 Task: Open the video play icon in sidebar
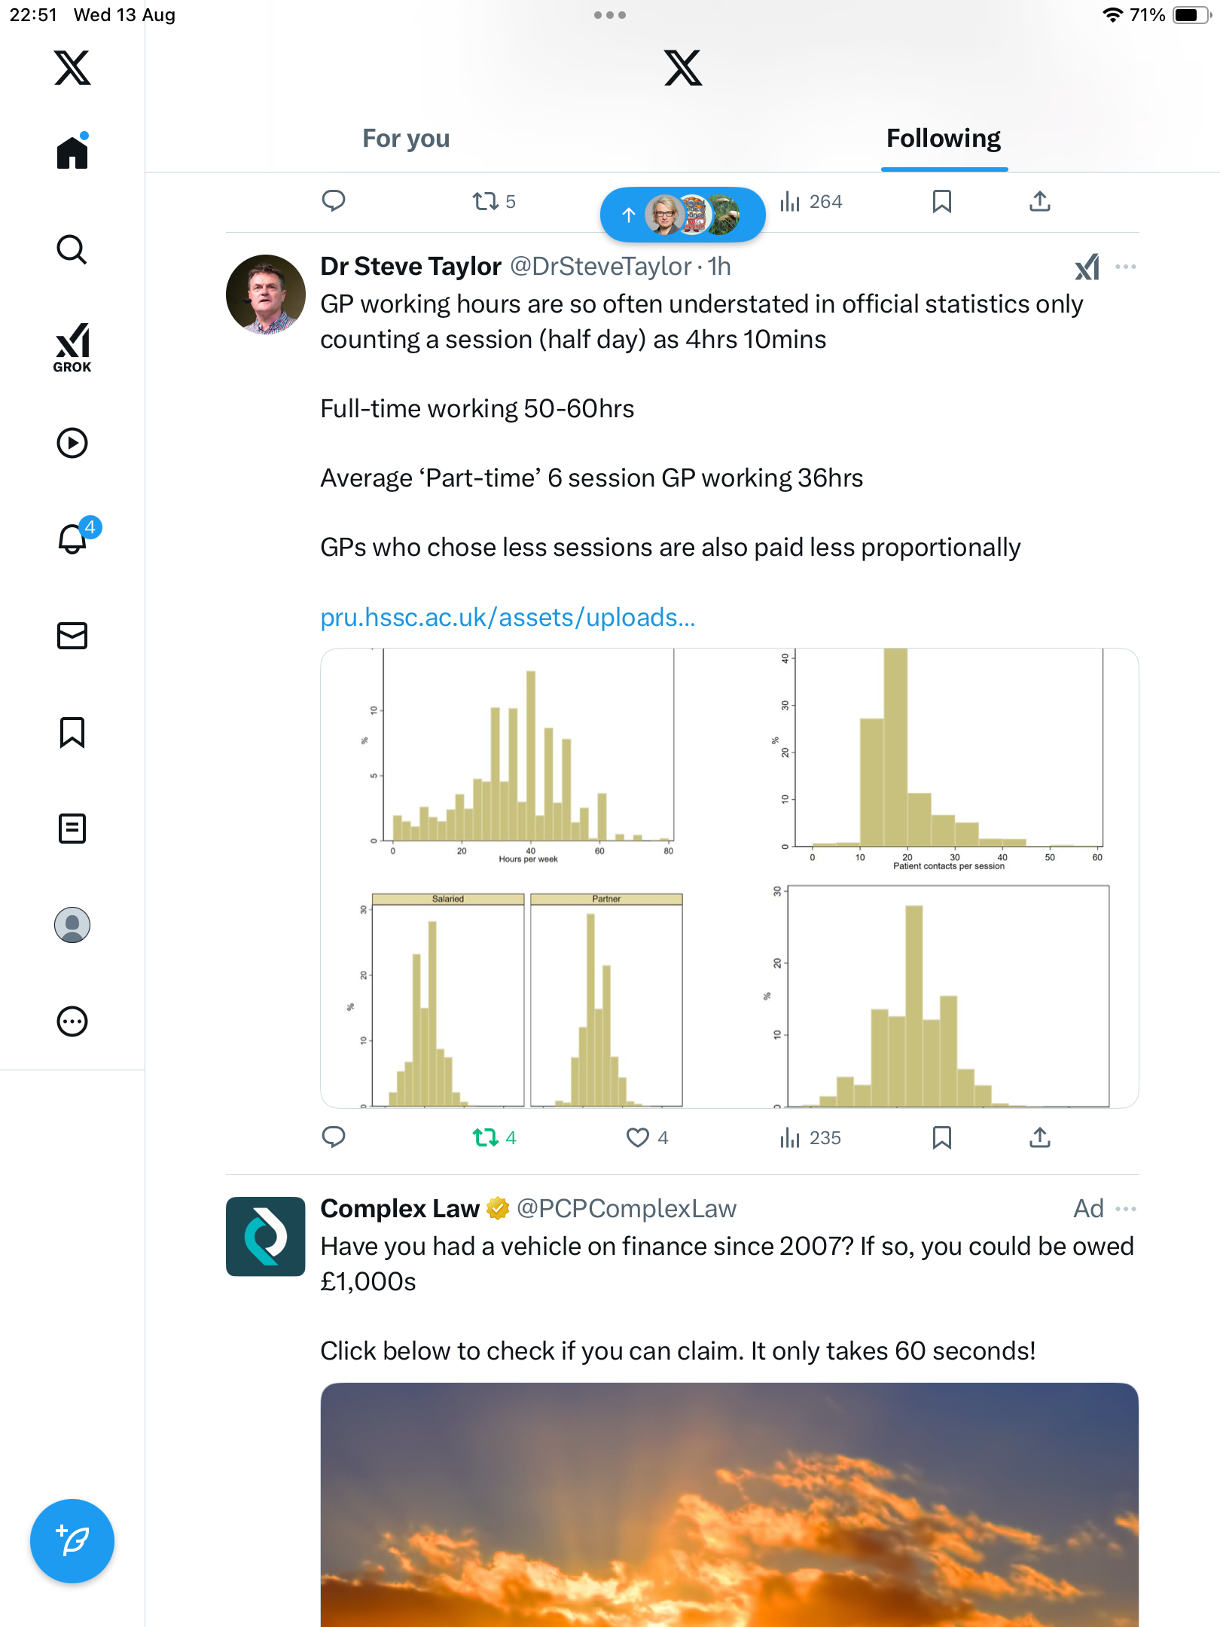(72, 443)
